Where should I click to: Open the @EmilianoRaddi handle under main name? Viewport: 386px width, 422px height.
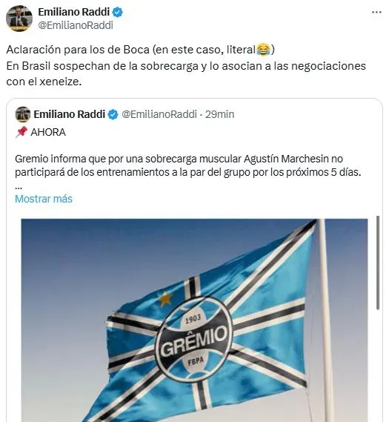click(x=76, y=25)
